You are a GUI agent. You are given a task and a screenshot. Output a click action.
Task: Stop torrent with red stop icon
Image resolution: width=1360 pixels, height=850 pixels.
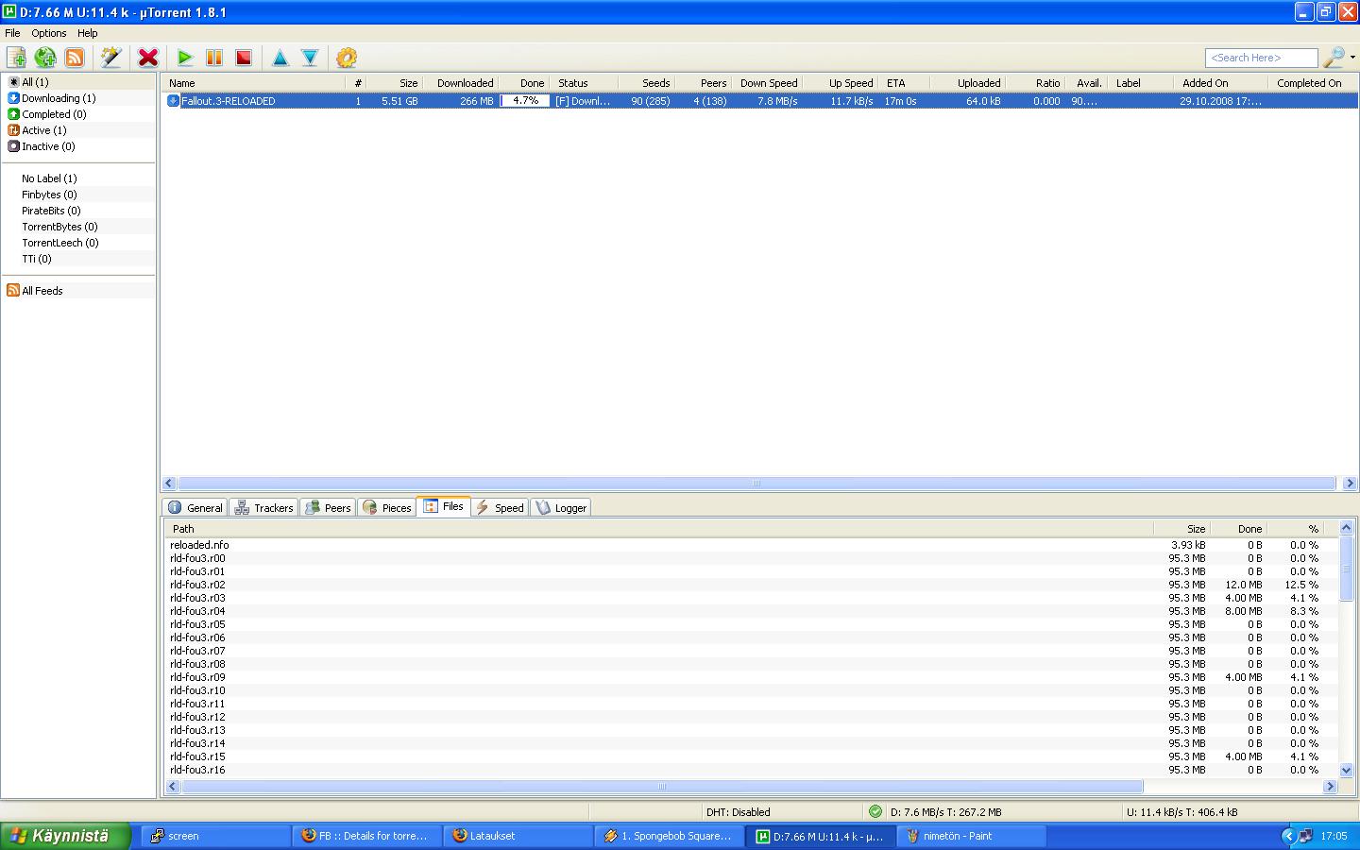coord(244,58)
